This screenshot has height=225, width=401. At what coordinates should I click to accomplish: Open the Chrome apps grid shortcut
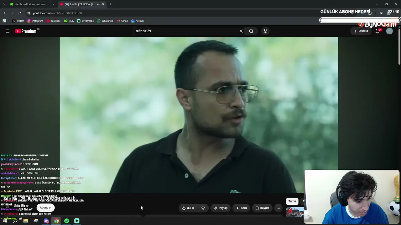click(x=4, y=21)
